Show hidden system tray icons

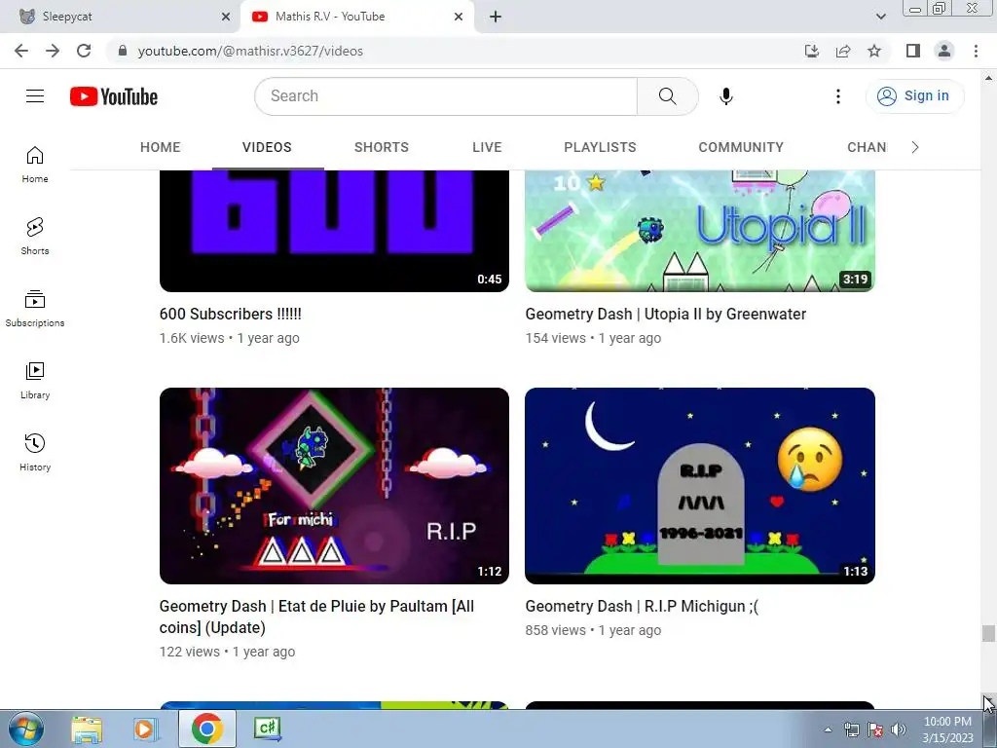click(x=828, y=729)
